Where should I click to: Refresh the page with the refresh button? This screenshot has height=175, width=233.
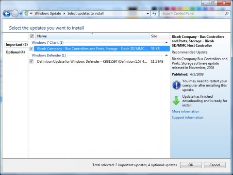point(154,14)
